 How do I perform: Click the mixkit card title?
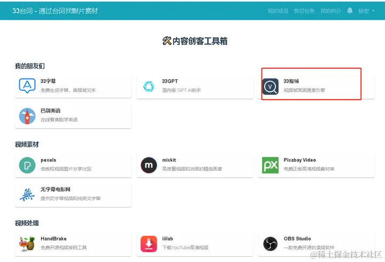coord(169,160)
